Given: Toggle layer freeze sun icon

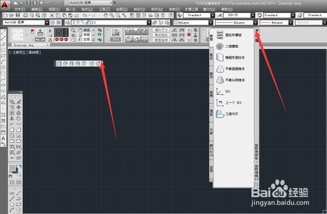Looking at the screenshot, I should tap(78, 22).
